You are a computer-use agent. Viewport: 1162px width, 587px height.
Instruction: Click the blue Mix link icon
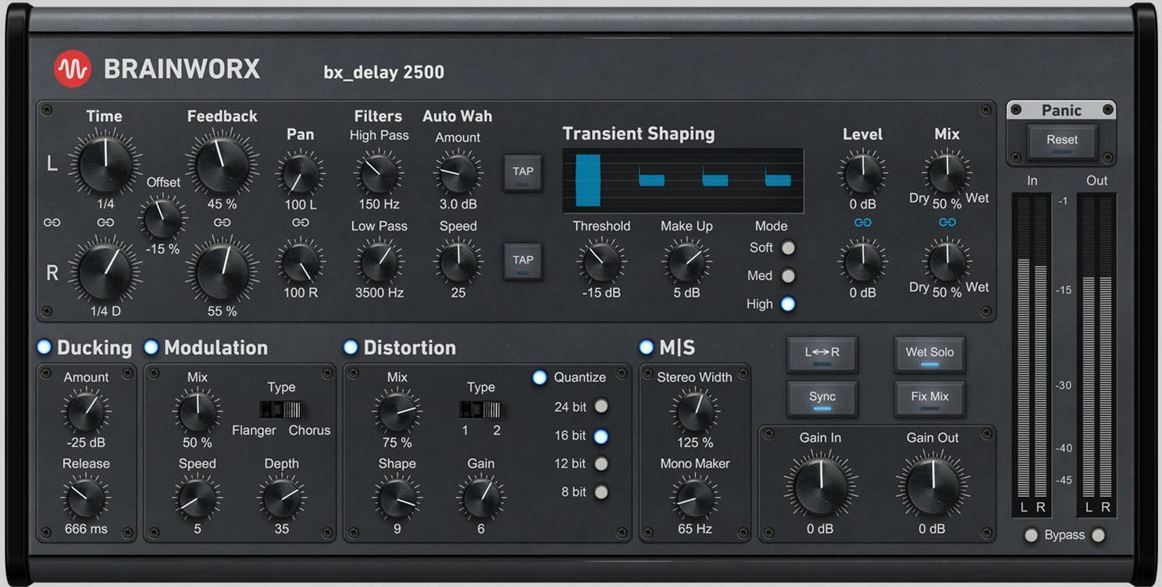click(x=946, y=222)
